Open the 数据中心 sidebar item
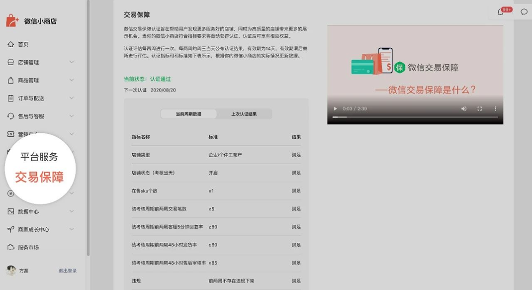Screen dimensions: 532x290 pos(28,211)
